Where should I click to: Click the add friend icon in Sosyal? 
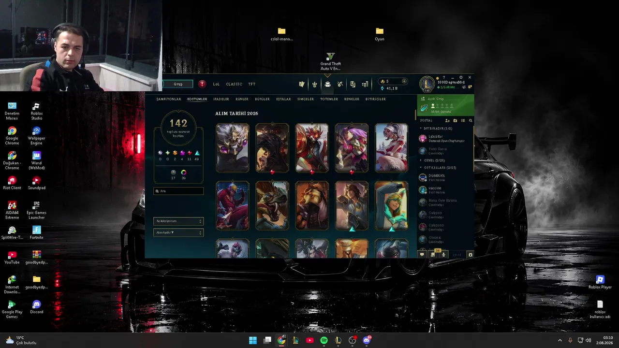point(447,120)
